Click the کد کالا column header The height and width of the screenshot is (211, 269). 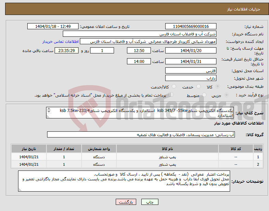click(x=236, y=149)
